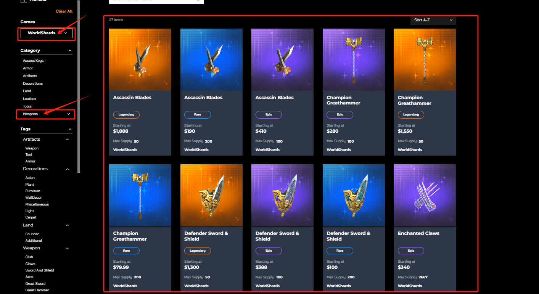The width and height of the screenshot is (539, 294).
Task: Select the Lootbox category
Action: (x=29, y=99)
